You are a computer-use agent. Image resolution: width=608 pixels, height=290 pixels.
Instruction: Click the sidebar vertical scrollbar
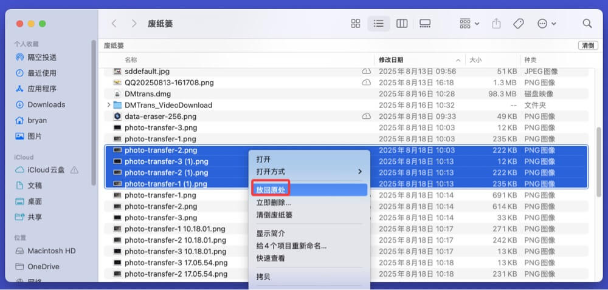tap(94, 112)
